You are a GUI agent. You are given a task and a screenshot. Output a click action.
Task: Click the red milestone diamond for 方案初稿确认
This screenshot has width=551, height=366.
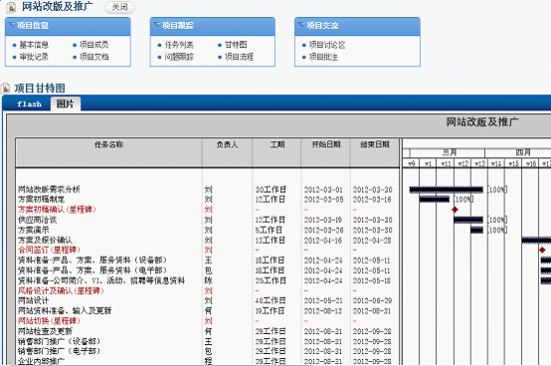click(455, 209)
